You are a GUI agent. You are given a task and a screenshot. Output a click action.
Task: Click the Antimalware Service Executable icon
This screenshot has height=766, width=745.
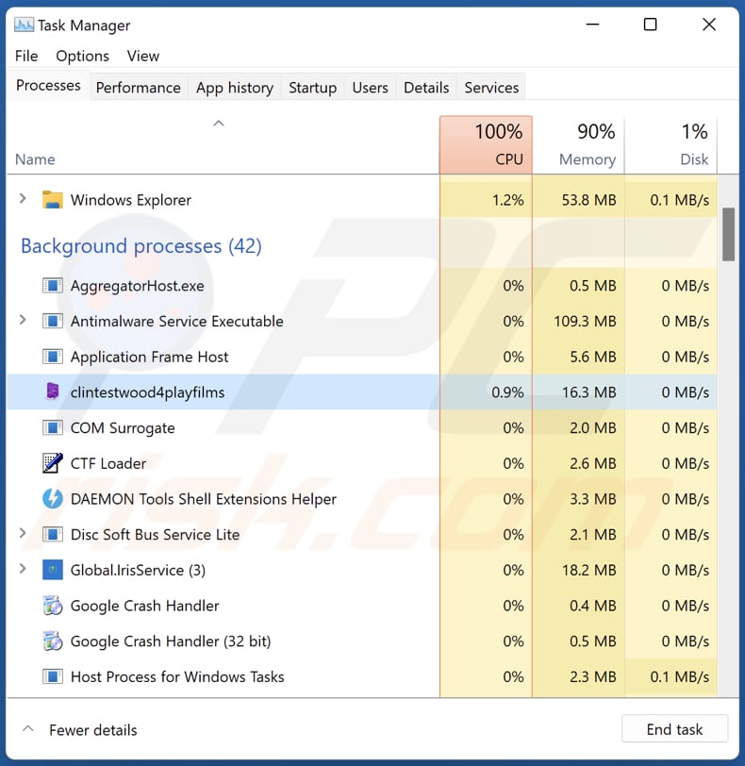click(x=53, y=322)
